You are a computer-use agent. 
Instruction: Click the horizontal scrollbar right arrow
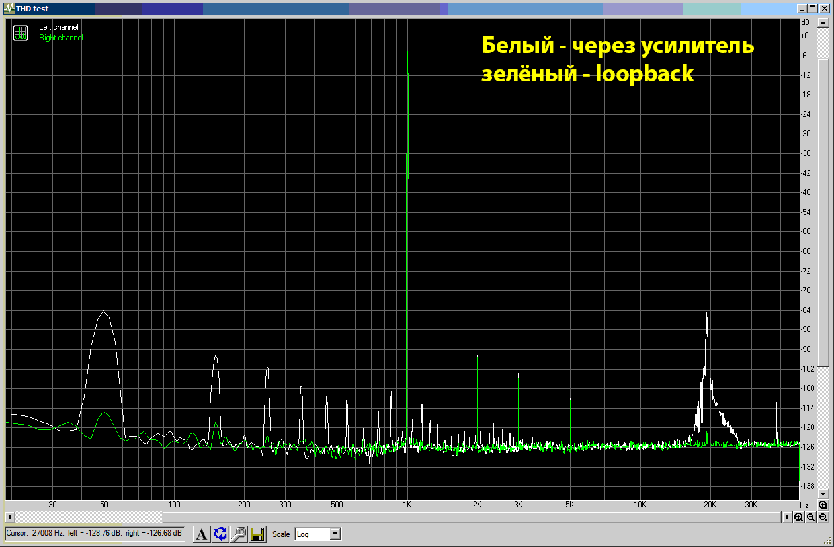pos(787,517)
